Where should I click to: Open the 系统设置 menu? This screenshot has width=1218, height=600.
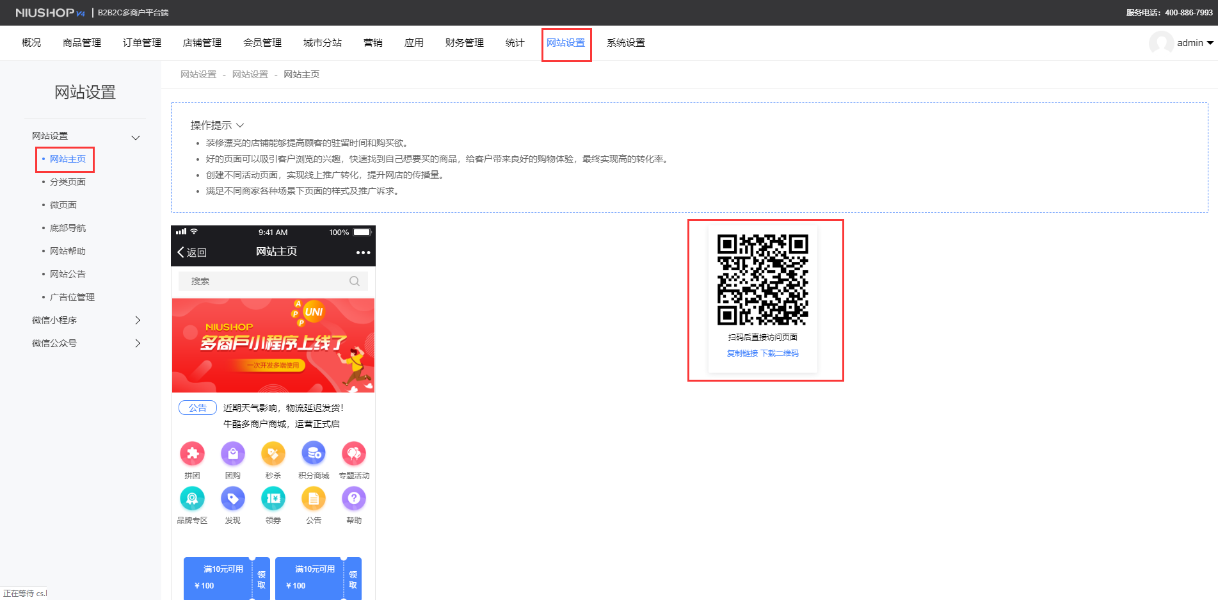[626, 43]
